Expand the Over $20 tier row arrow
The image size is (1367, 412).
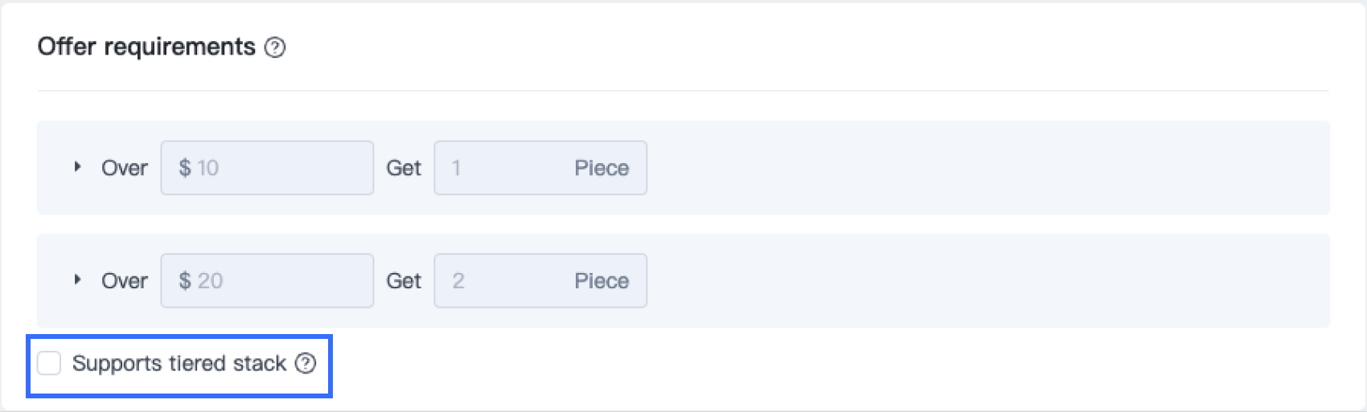pos(77,279)
